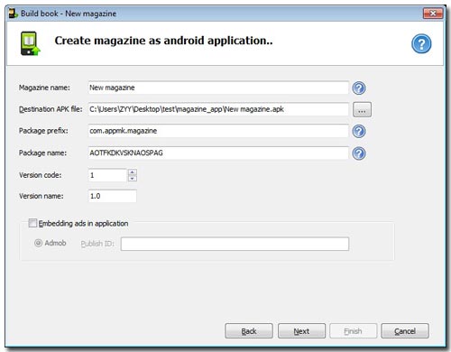Viewport: 451px width, 352px height.
Task: Close the Build book window
Action: click(433, 14)
